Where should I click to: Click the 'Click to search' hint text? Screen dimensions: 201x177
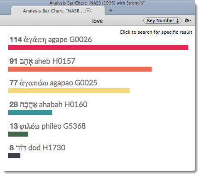click(x=156, y=32)
